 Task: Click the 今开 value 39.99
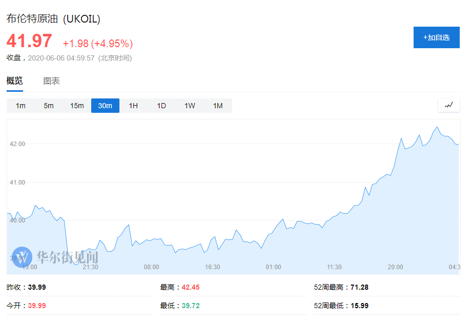[37, 306]
